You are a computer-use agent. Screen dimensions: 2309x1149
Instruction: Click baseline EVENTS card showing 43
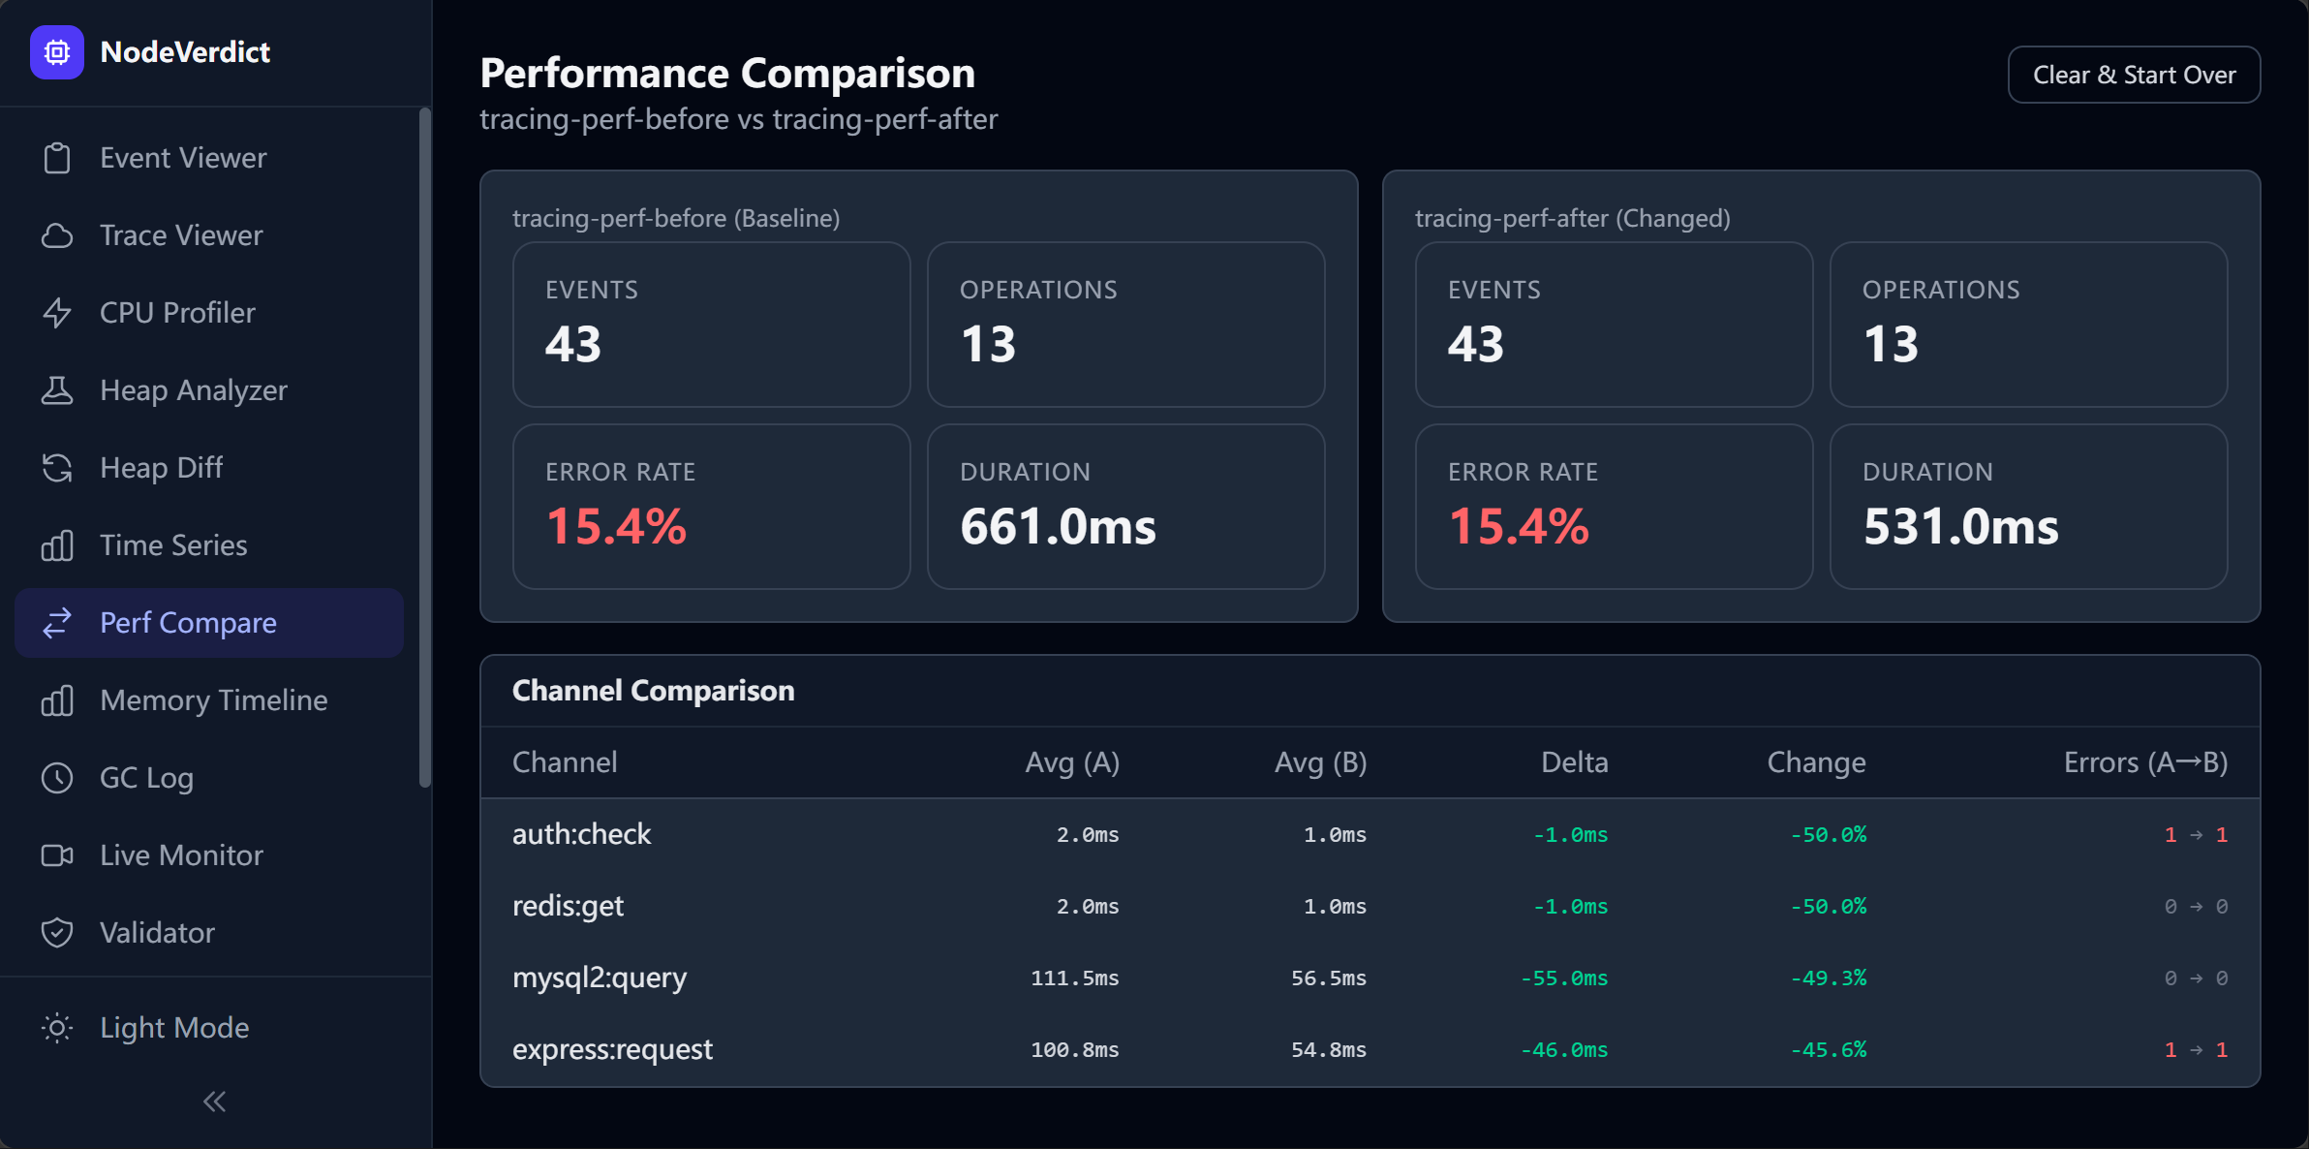[711, 325]
